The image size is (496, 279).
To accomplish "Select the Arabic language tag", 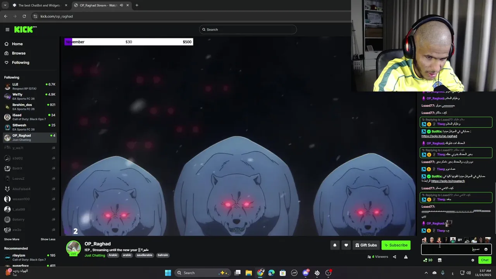I will (x=113, y=255).
